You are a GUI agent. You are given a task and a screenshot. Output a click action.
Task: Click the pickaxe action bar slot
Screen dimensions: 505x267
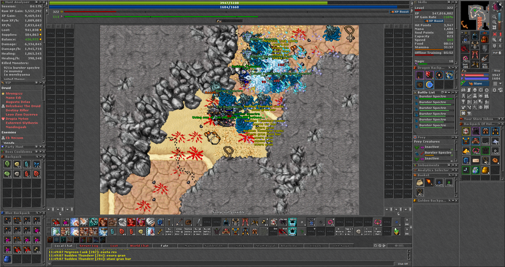click(169, 222)
